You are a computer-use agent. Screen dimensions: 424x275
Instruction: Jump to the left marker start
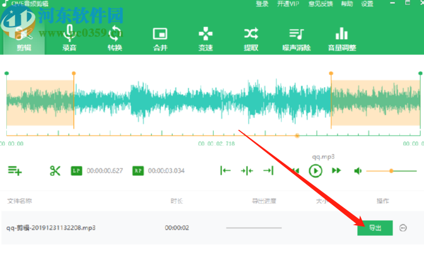point(225,171)
